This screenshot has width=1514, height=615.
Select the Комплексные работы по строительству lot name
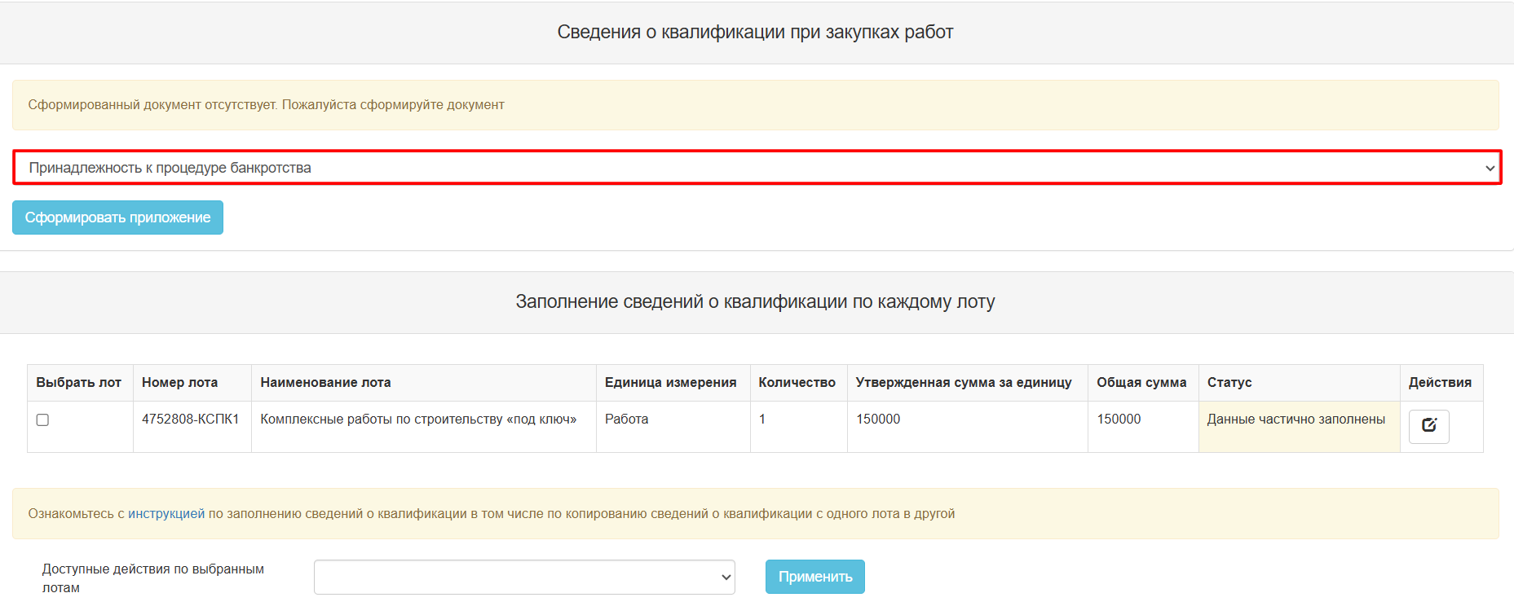point(418,420)
